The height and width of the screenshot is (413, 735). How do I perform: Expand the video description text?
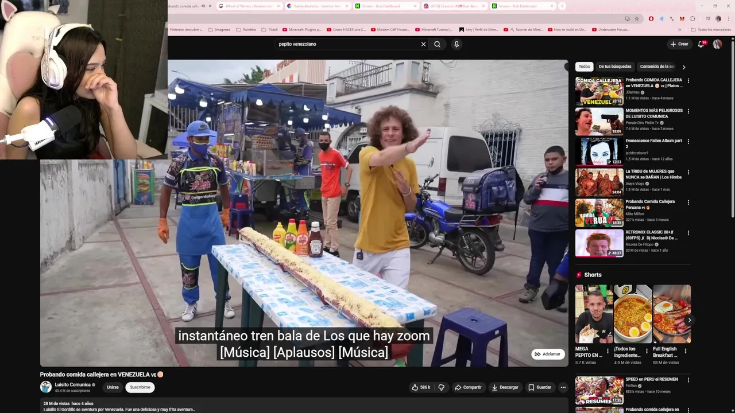(x=119, y=410)
